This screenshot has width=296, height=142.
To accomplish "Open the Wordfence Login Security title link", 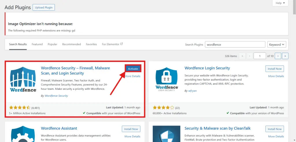I will click(x=207, y=68).
